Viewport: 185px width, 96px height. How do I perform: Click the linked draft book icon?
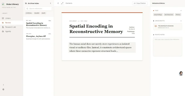pos(156,26)
